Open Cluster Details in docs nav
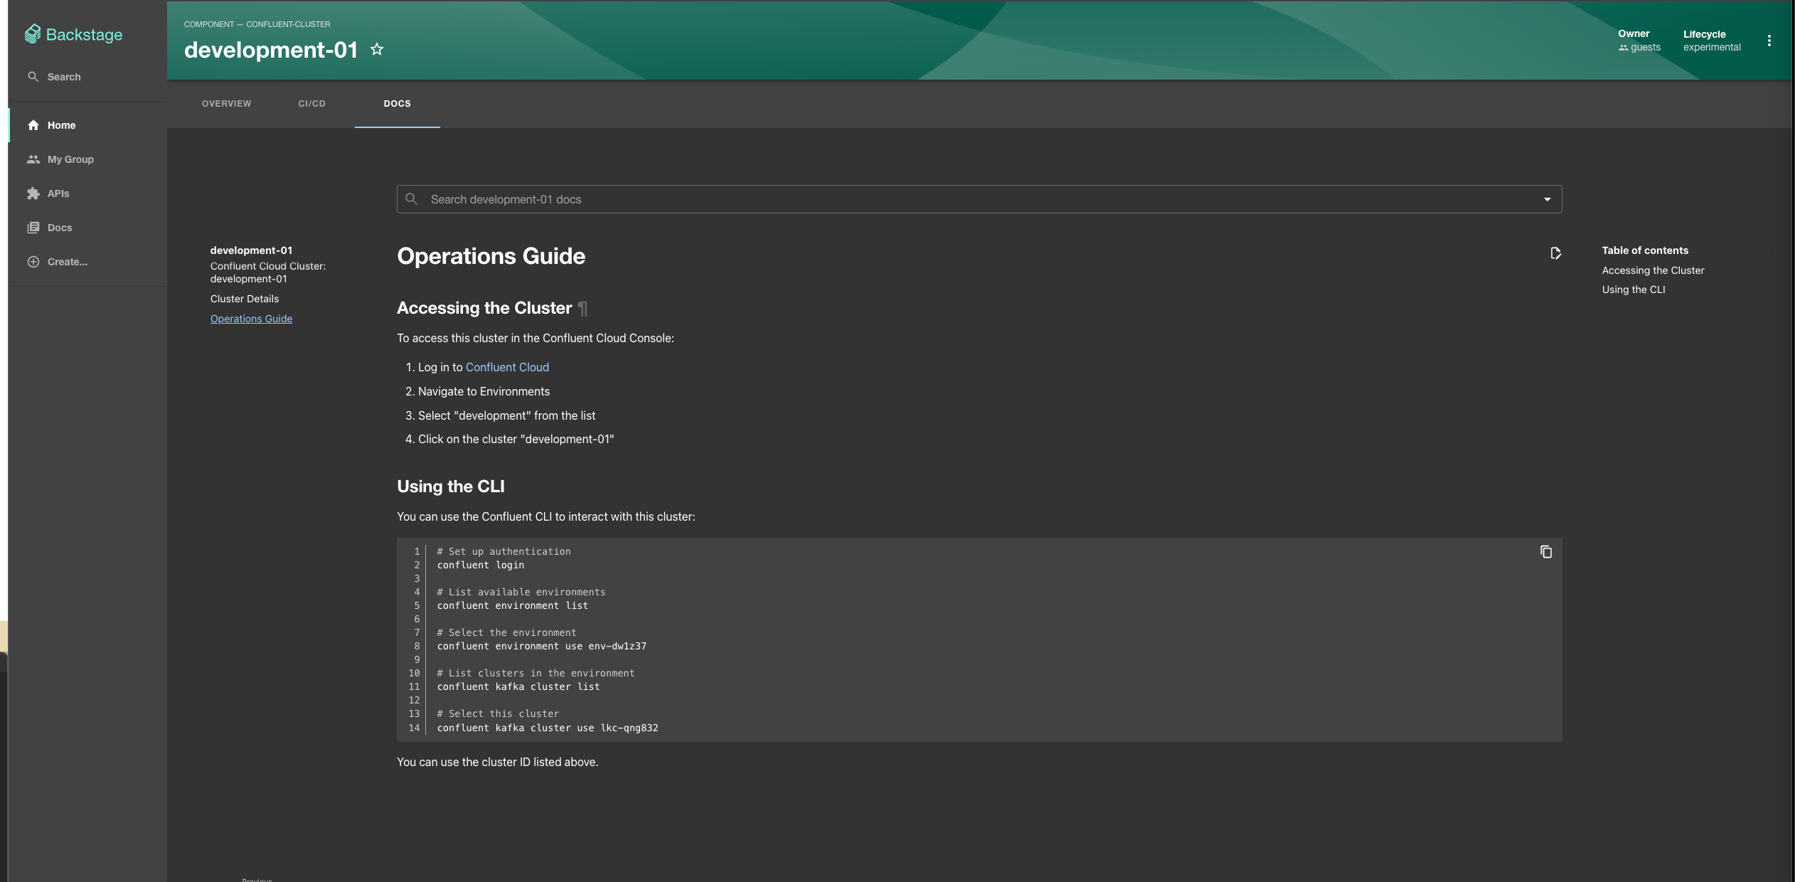The width and height of the screenshot is (1795, 882). pyautogui.click(x=245, y=299)
